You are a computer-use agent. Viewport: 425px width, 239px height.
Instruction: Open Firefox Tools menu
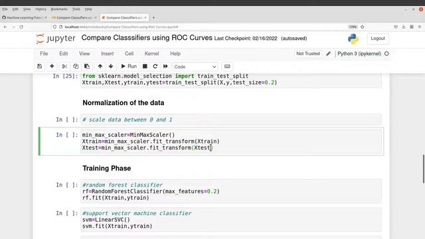click(x=76, y=9)
